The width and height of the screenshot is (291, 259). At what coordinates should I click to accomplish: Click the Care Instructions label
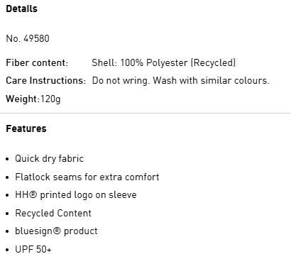pyautogui.click(x=45, y=80)
